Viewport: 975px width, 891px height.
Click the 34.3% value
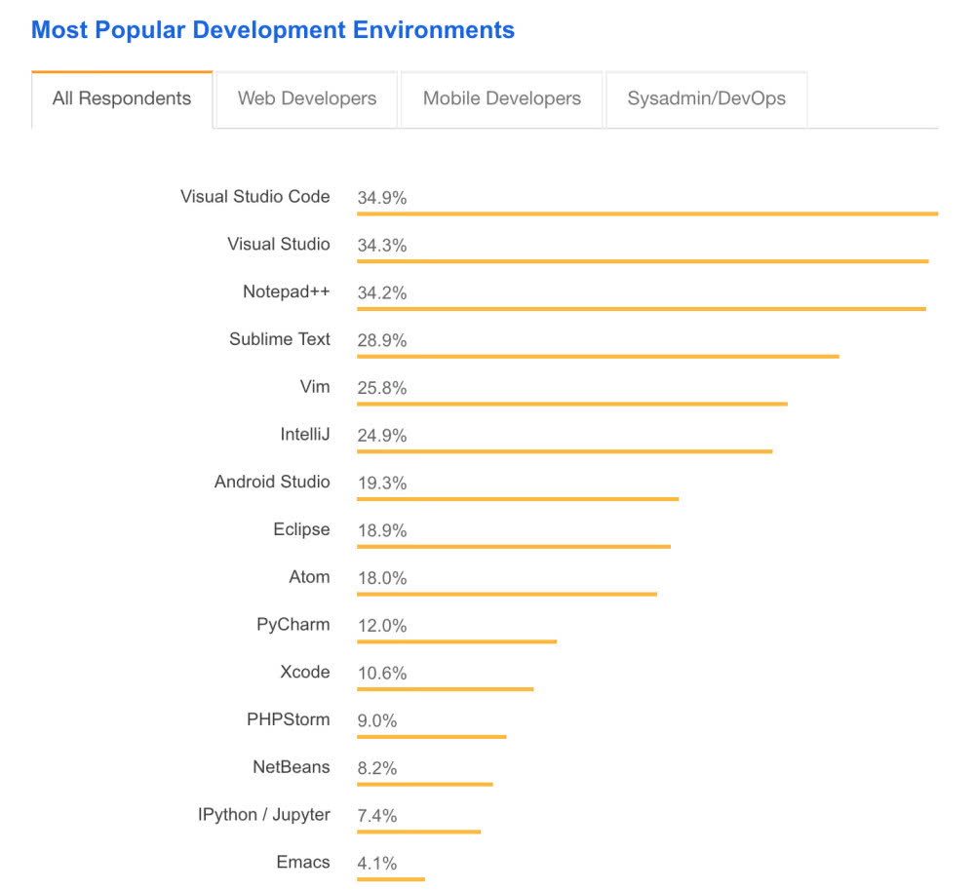[x=382, y=246]
